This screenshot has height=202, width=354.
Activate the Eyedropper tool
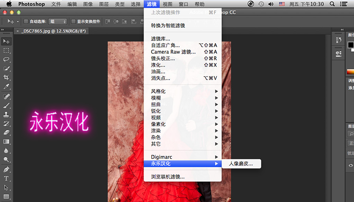click(7, 87)
